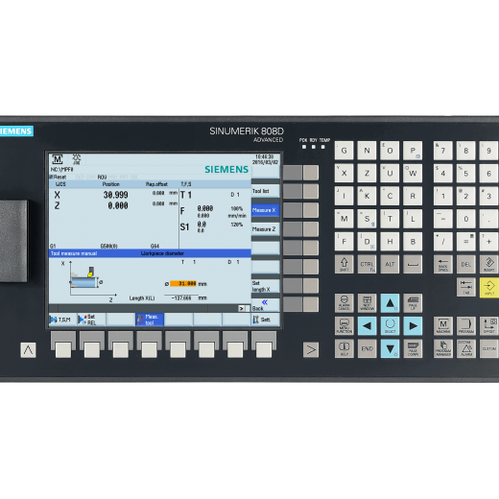Image resolution: width=499 pixels, height=499 pixels.
Task: Hit the CTRL key
Action: pos(367,264)
